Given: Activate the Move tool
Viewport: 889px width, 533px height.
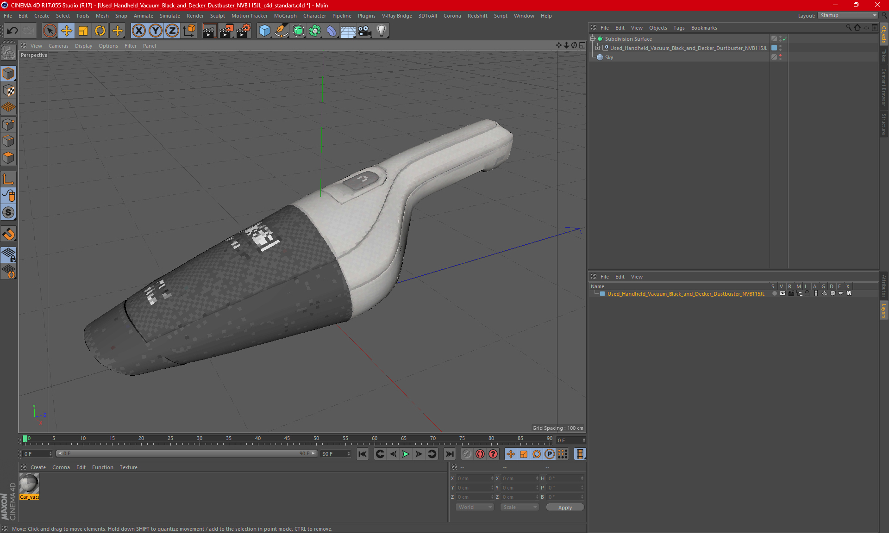Looking at the screenshot, I should [67, 31].
